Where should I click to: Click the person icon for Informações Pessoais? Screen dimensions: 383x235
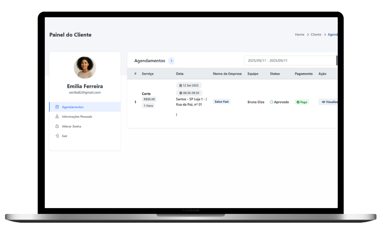[x=57, y=117]
